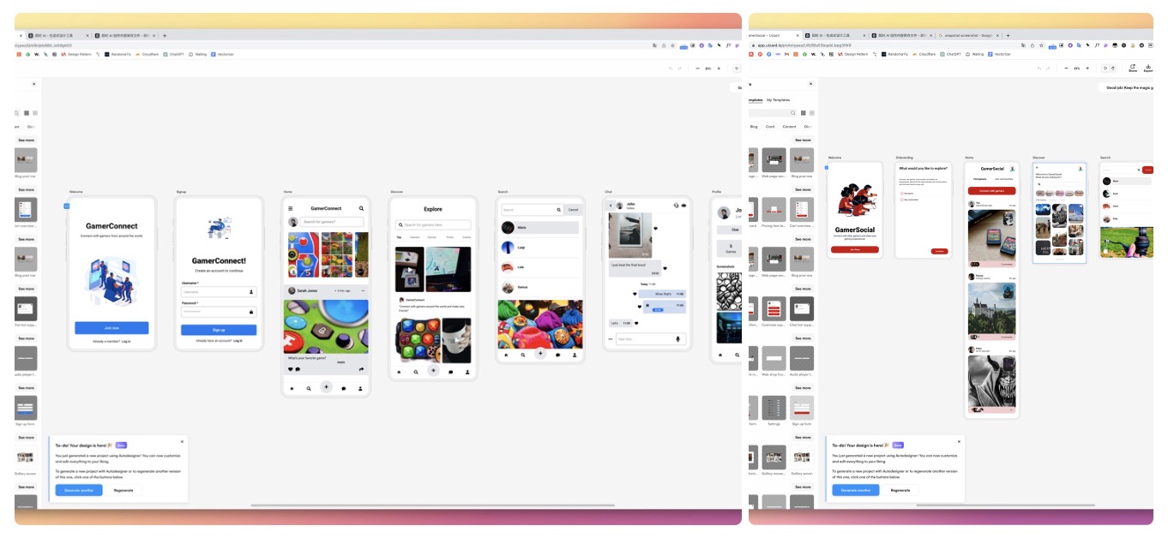
Task: Zoom in with plus beside 81%
Action: 719,68
